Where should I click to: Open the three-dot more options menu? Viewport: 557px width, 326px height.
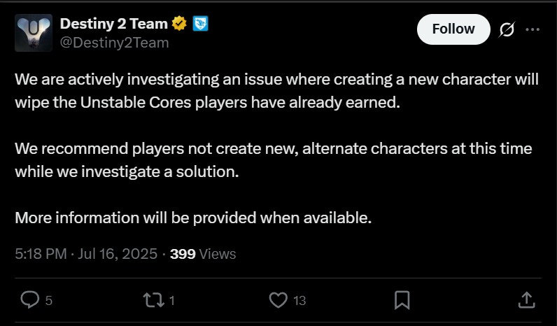click(533, 29)
